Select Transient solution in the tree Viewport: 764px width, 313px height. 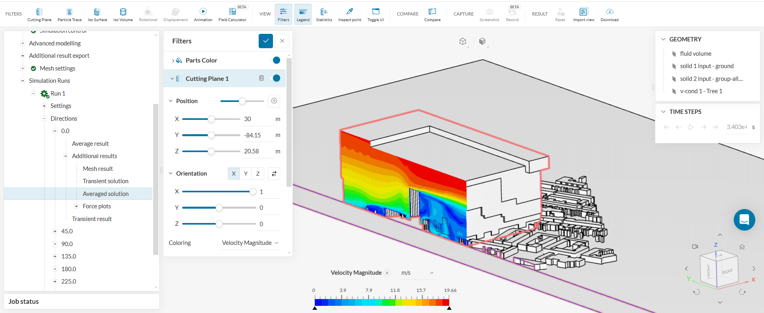pyautogui.click(x=105, y=181)
